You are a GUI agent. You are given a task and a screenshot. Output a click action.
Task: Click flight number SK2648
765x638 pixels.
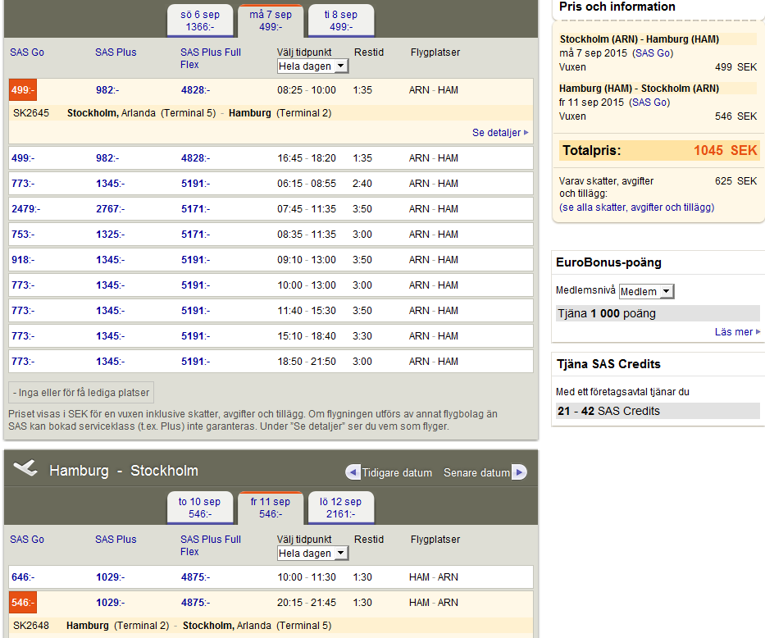pos(31,626)
